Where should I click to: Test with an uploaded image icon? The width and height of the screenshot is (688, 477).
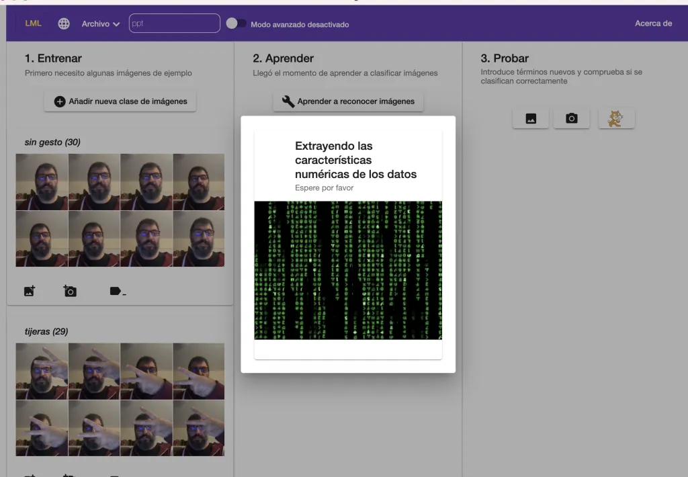[531, 119]
